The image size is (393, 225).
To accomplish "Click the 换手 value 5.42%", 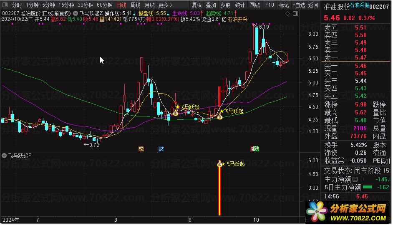I will click(358, 145).
